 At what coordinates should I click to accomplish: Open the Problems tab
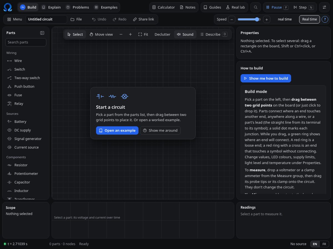77,7
